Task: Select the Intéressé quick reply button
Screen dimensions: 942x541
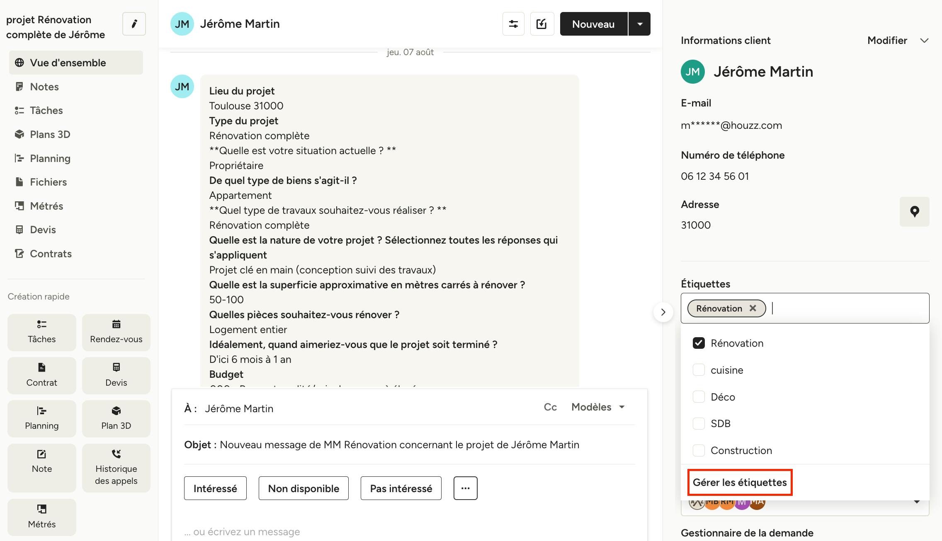Action: (215, 488)
